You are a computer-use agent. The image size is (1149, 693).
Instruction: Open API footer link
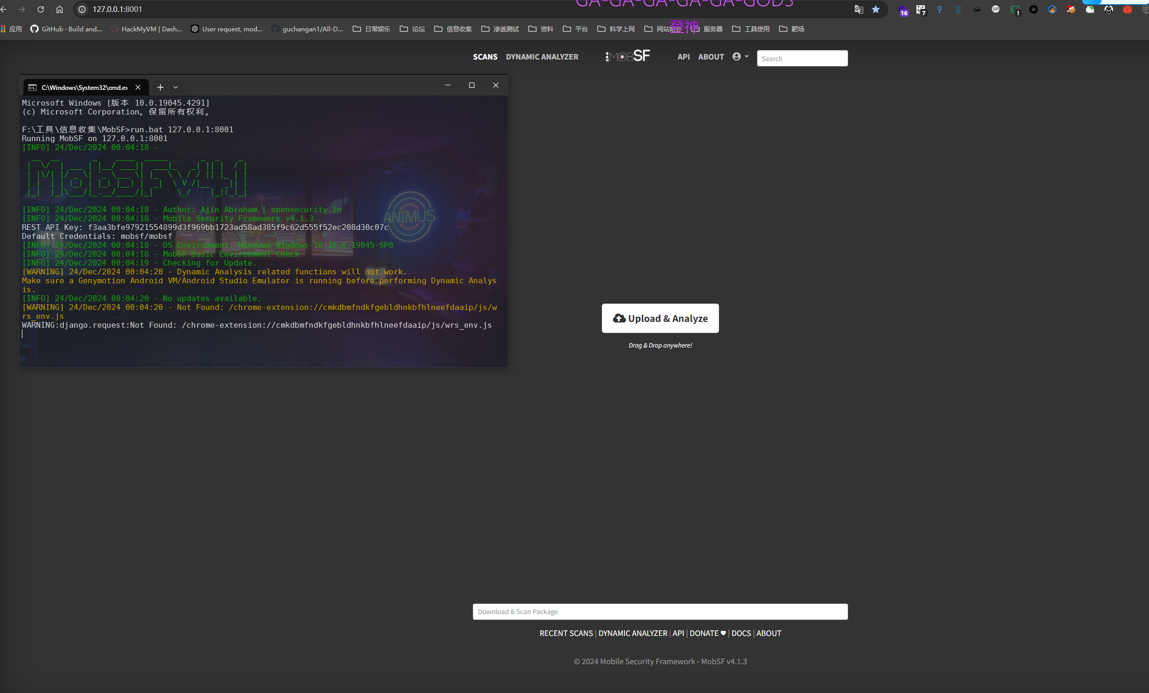[x=678, y=633]
